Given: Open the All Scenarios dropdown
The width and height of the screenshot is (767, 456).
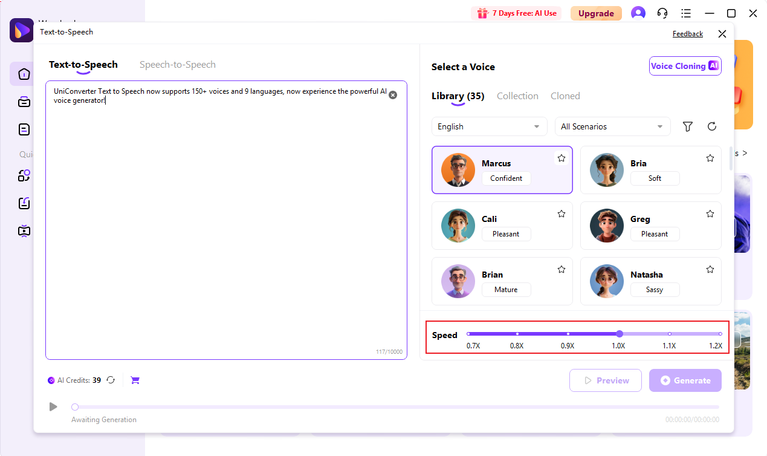Looking at the screenshot, I should click(613, 126).
